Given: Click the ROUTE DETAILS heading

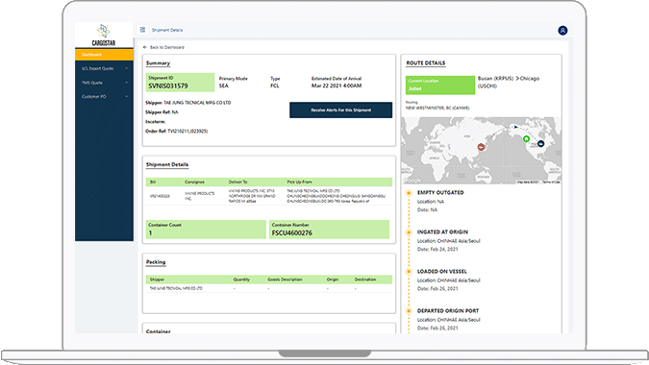Looking at the screenshot, I should point(426,62).
